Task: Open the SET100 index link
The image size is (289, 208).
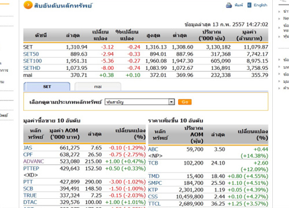Action: point(32,61)
